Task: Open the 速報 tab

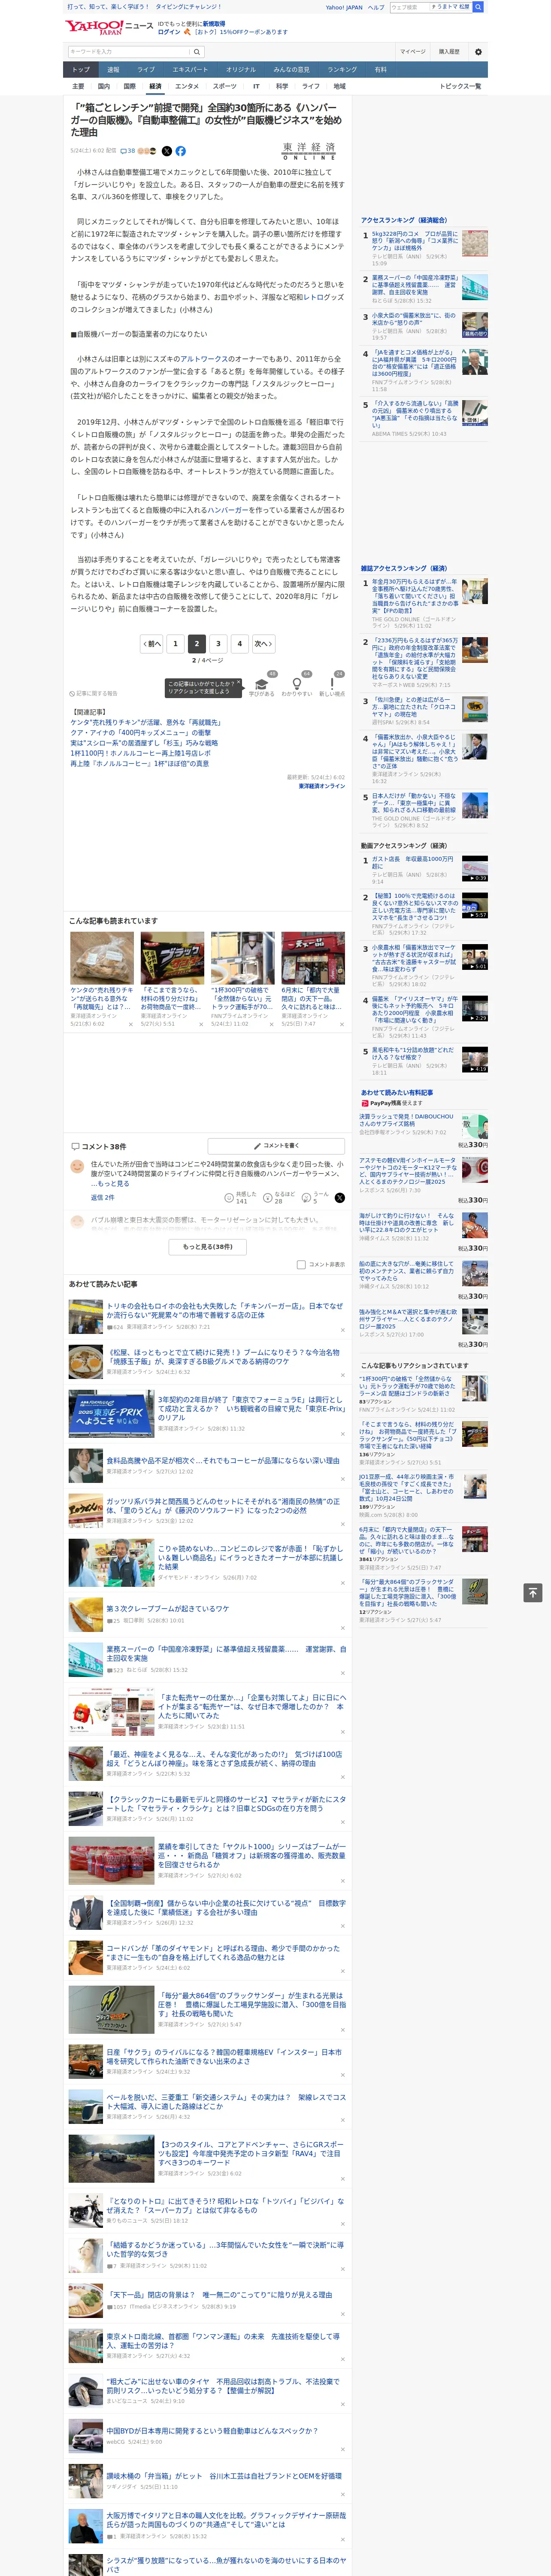Action: (113, 70)
